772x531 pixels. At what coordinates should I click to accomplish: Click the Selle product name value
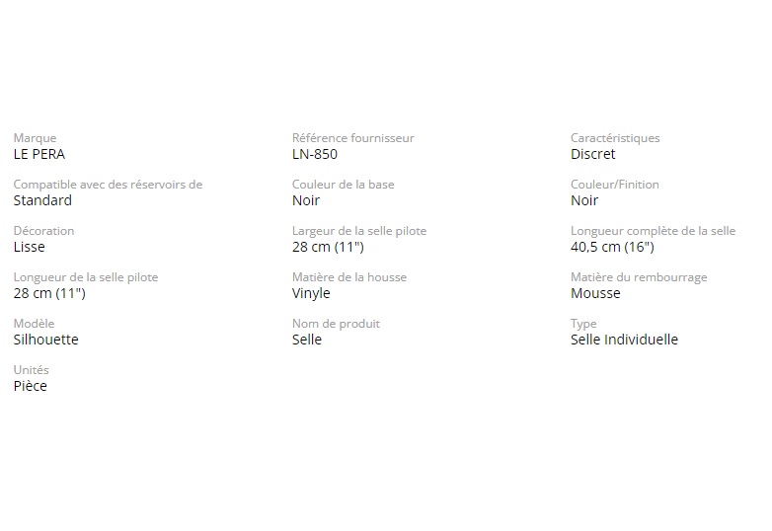[x=307, y=340]
